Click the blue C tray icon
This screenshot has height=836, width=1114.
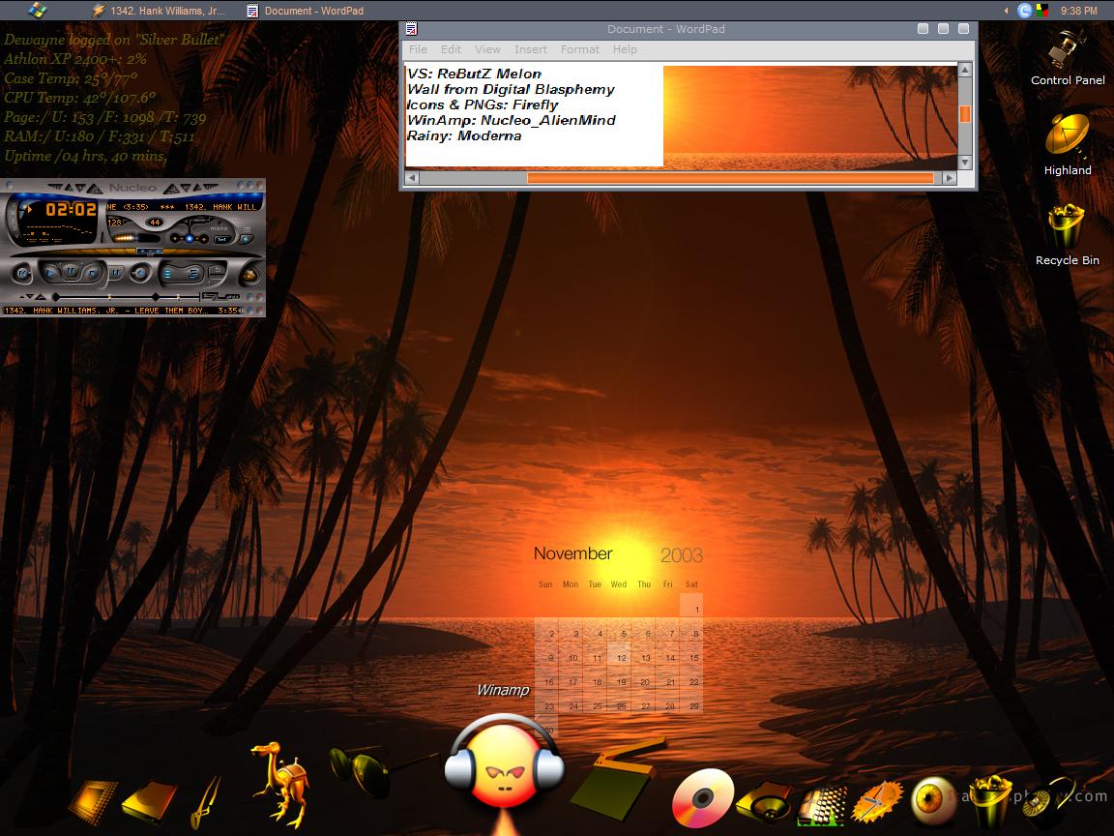[1024, 11]
